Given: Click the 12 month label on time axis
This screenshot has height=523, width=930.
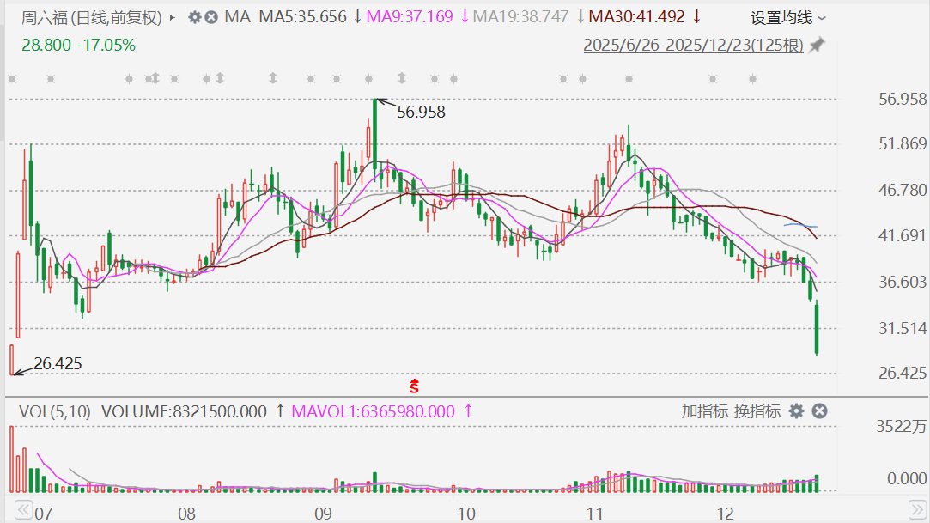Looking at the screenshot, I should point(726,514).
